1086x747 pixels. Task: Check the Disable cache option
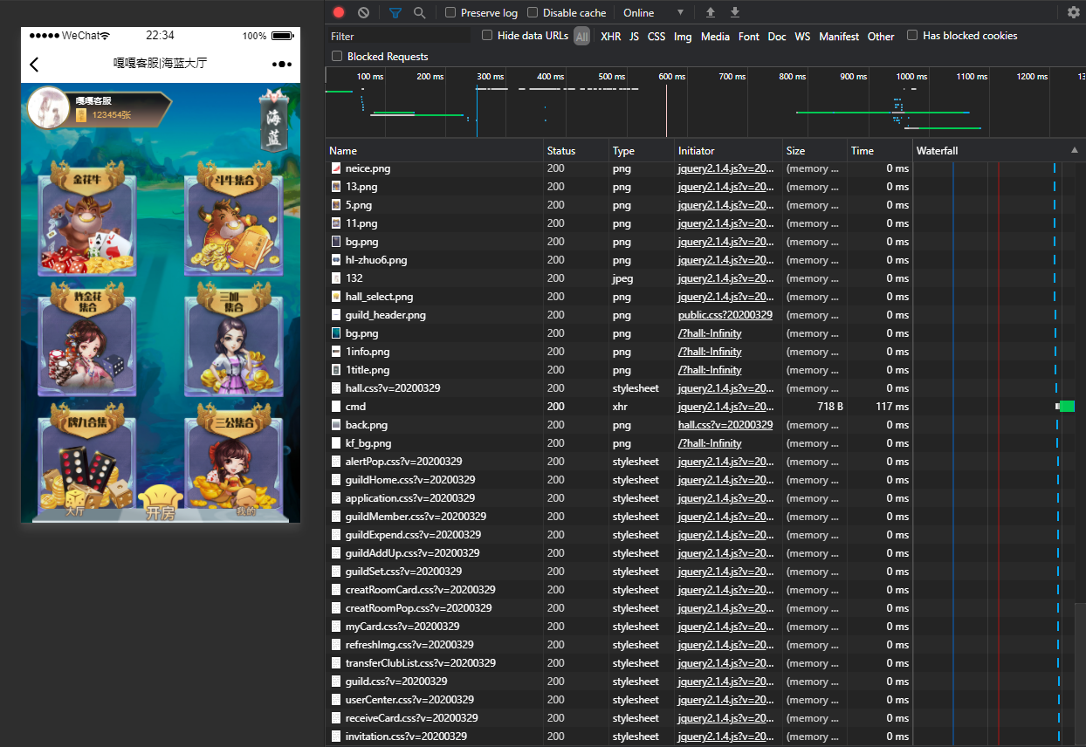[x=533, y=12]
